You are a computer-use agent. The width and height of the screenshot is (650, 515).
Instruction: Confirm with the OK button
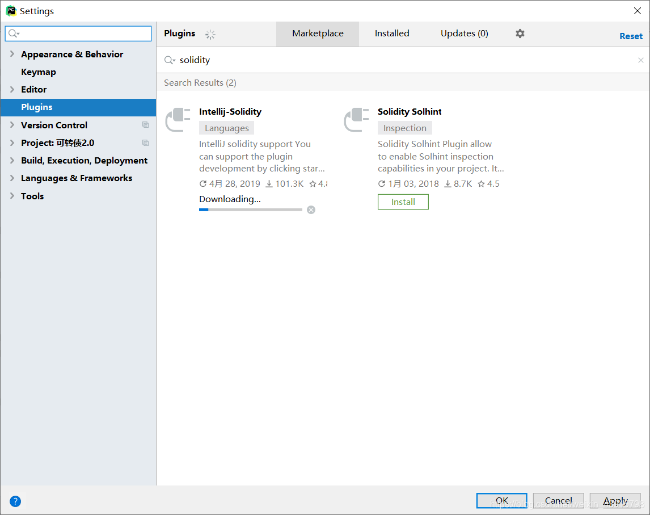point(501,500)
